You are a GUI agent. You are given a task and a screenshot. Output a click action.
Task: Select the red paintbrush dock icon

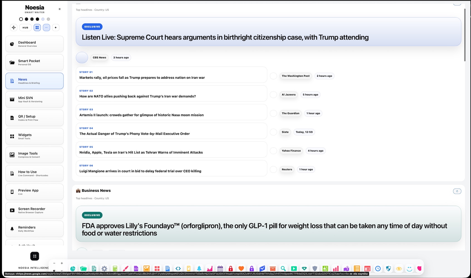click(x=125, y=269)
